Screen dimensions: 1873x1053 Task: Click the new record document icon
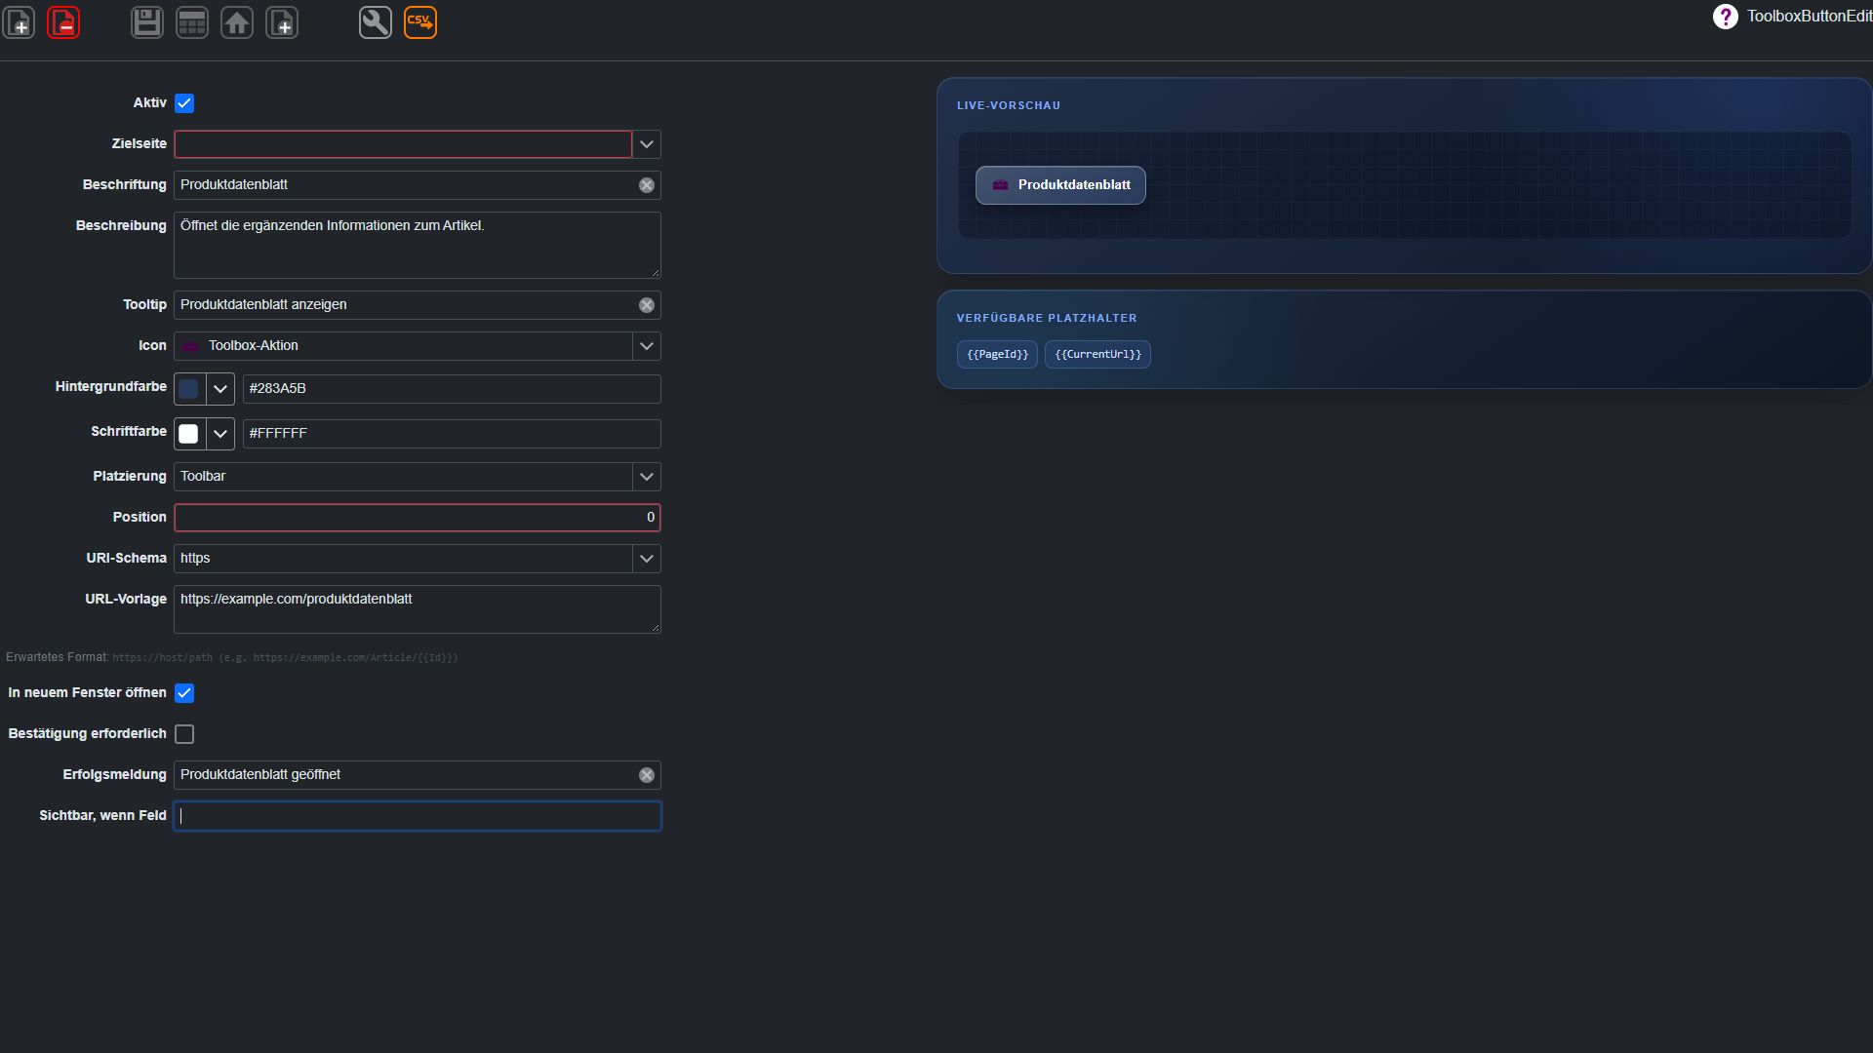pyautogui.click(x=20, y=22)
